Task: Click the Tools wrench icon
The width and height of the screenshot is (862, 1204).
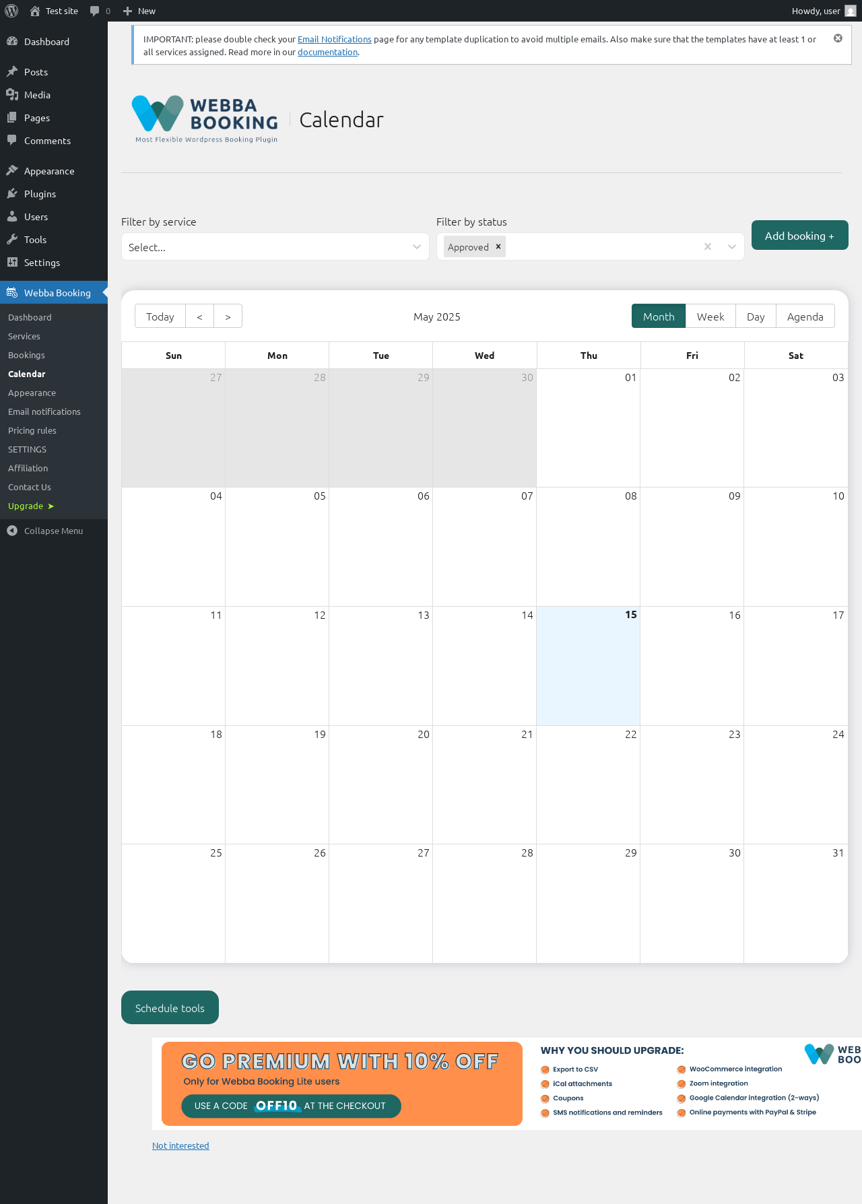Action: 12,239
